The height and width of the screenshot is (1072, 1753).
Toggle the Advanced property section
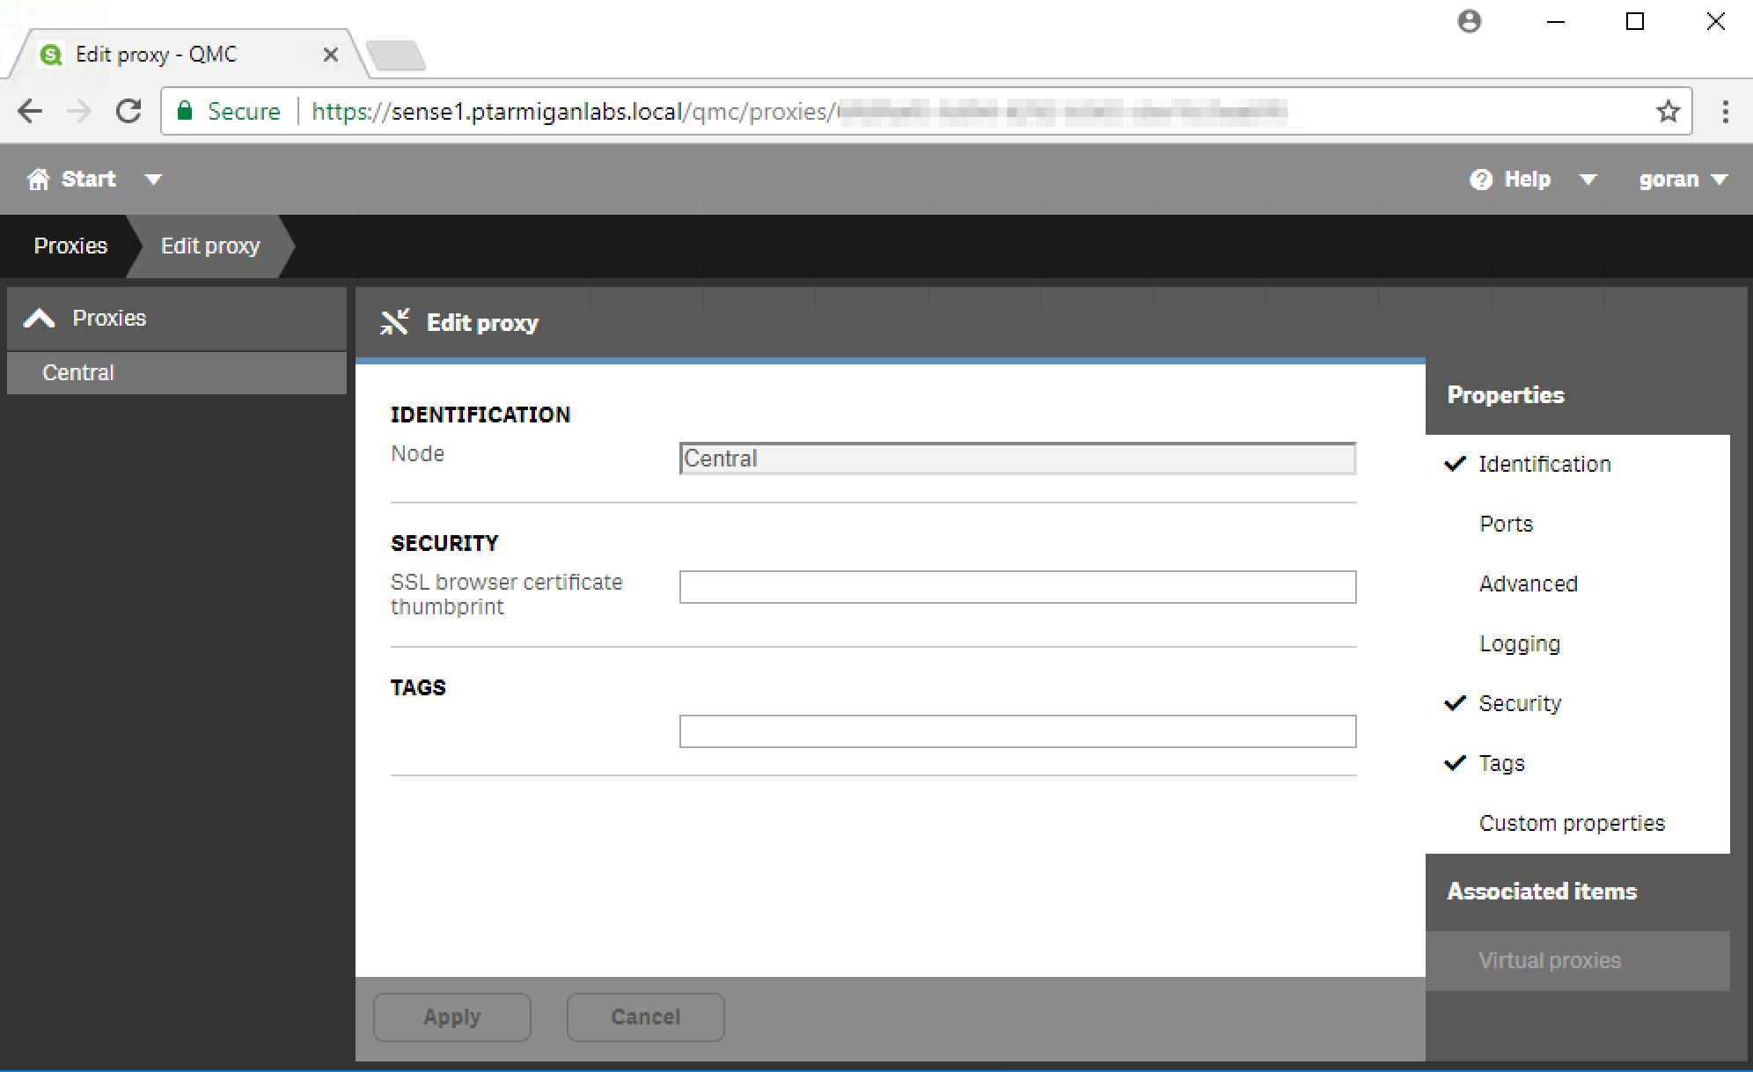point(1578,584)
